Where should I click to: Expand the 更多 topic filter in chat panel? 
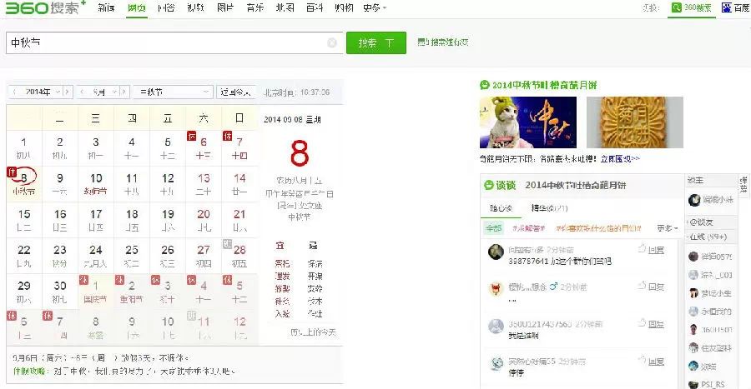pyautogui.click(x=668, y=228)
